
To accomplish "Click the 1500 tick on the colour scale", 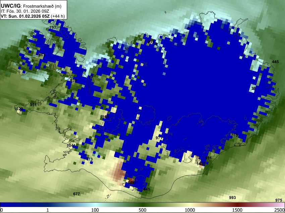I will (x=237, y=210).
